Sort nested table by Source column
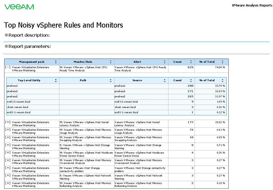 [x=165, y=80]
